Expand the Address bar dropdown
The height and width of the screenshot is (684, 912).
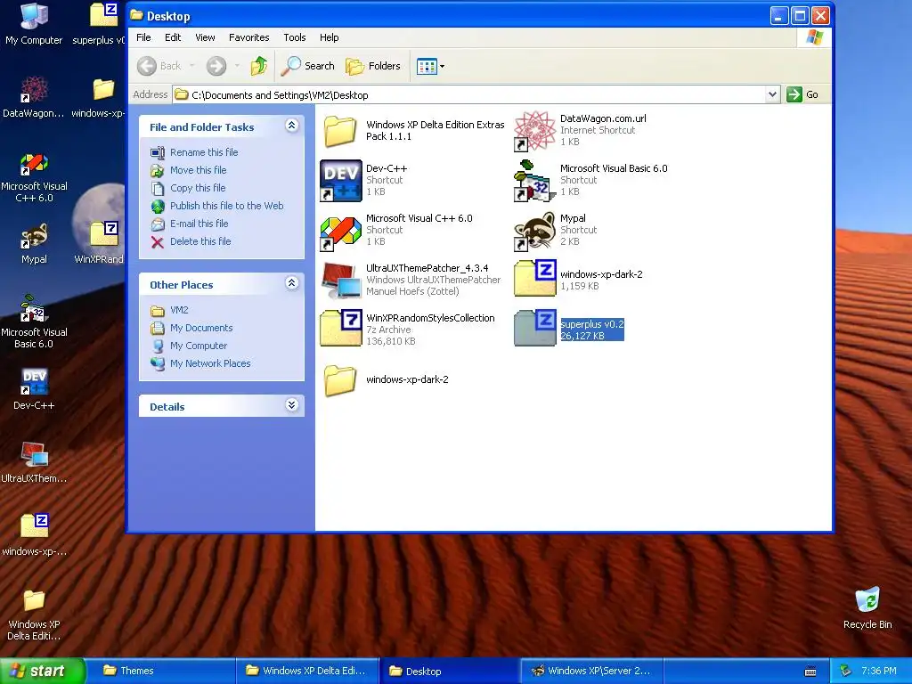772,94
